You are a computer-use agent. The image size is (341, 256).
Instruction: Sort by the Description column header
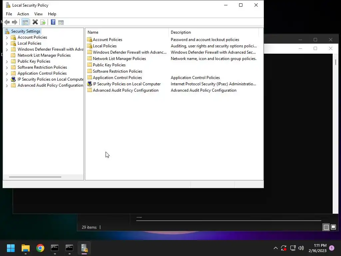coord(213,32)
